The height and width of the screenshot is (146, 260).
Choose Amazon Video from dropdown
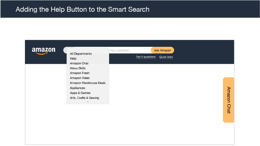coord(79,78)
